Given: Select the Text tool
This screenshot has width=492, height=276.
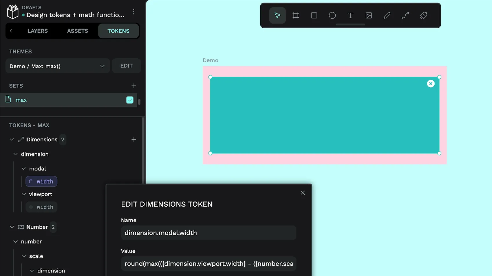Looking at the screenshot, I should (350, 15).
